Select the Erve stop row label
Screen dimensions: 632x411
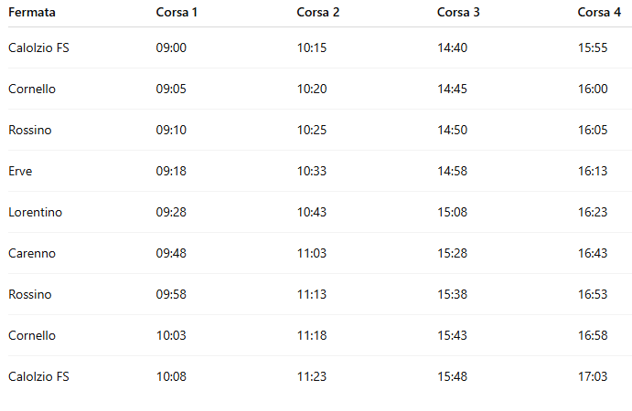pos(20,171)
